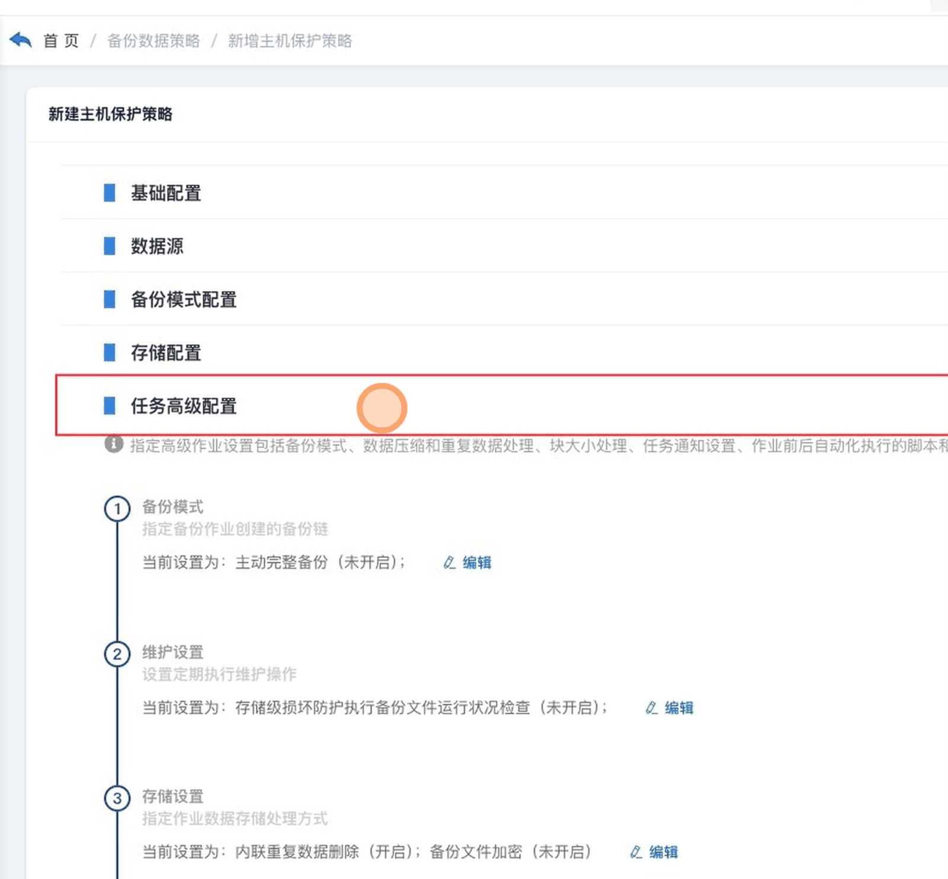The image size is (948, 879).
Task: Click the 新建主机保护策略 heading
Action: tap(111, 114)
